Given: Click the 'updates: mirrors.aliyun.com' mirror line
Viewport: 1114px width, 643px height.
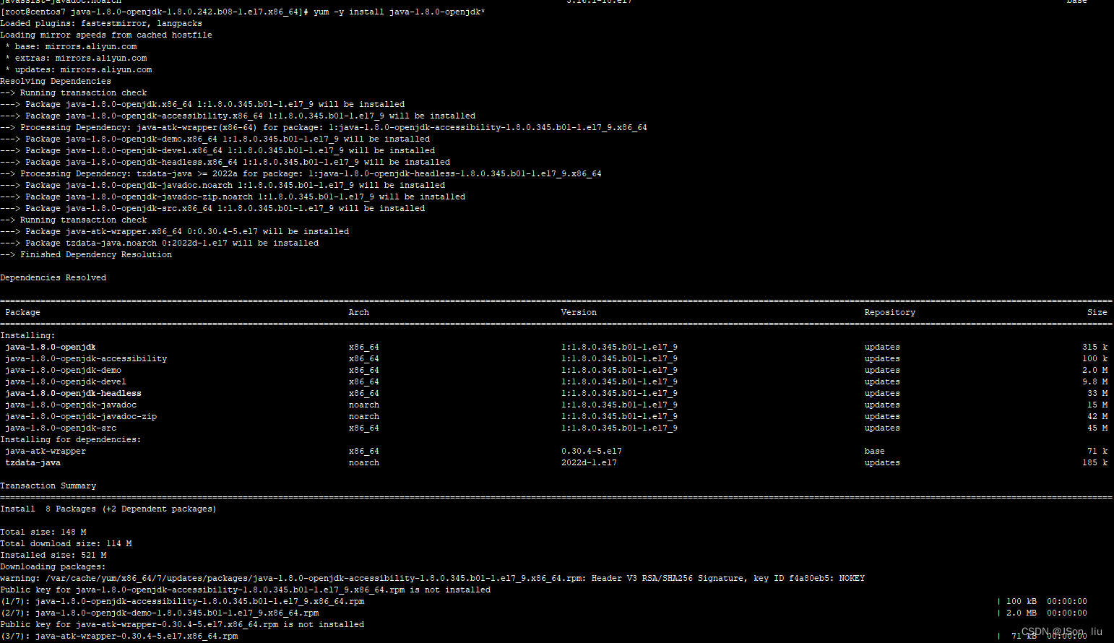Looking at the screenshot, I should pyautogui.click(x=79, y=70).
